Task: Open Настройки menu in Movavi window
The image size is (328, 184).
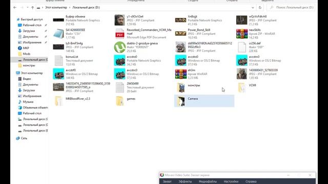Action: [231, 181]
